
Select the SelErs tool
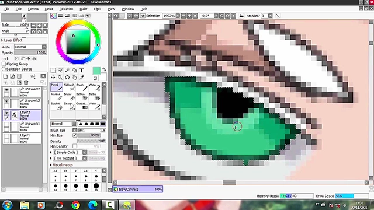coord(95,97)
